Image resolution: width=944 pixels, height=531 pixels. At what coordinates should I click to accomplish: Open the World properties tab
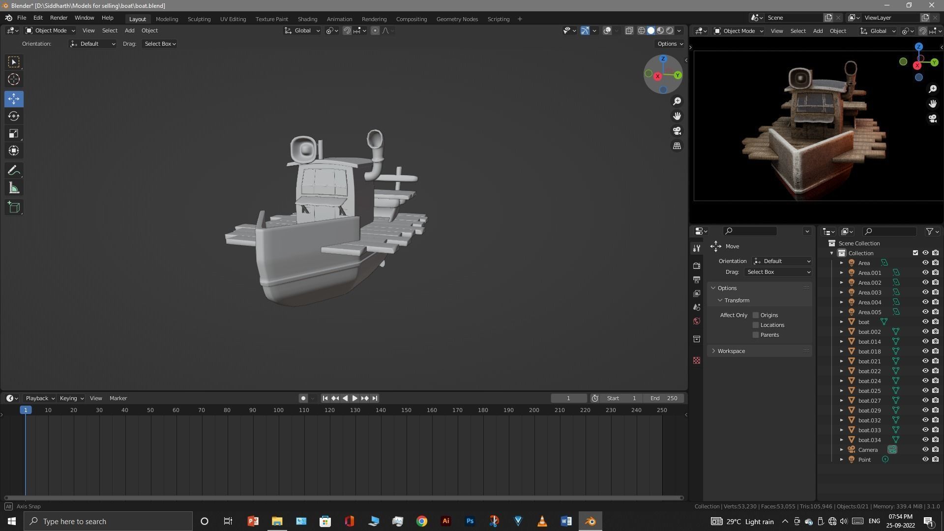pyautogui.click(x=696, y=321)
